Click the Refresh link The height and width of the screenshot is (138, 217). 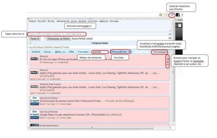click(48, 47)
